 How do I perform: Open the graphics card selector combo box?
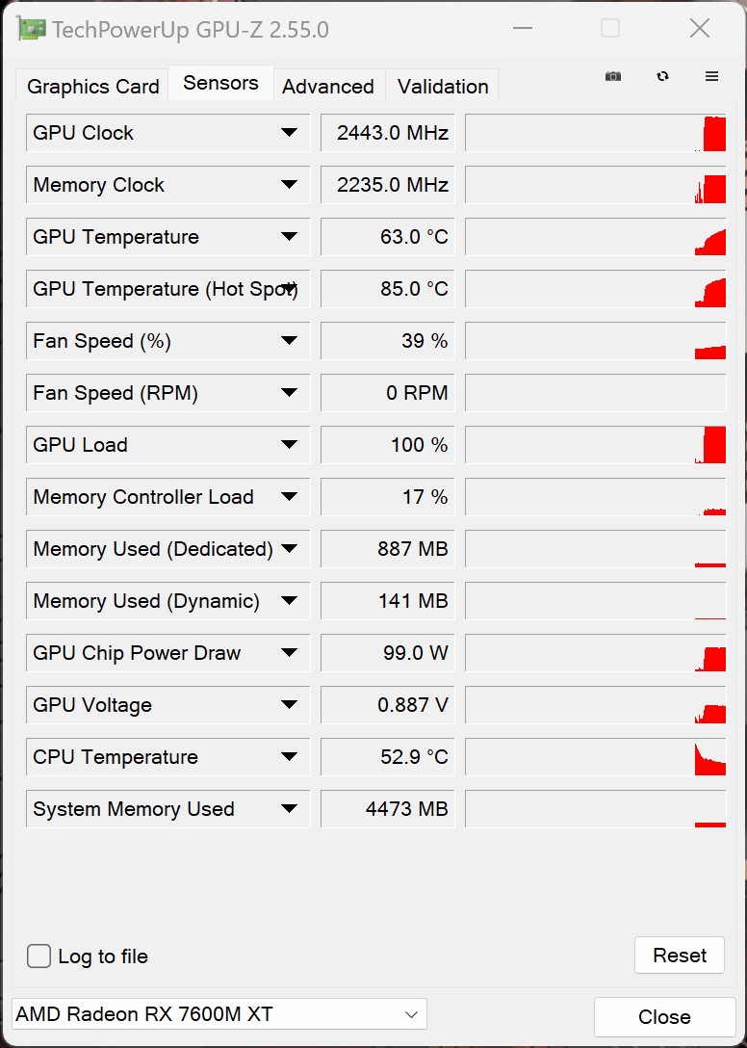[219, 1014]
